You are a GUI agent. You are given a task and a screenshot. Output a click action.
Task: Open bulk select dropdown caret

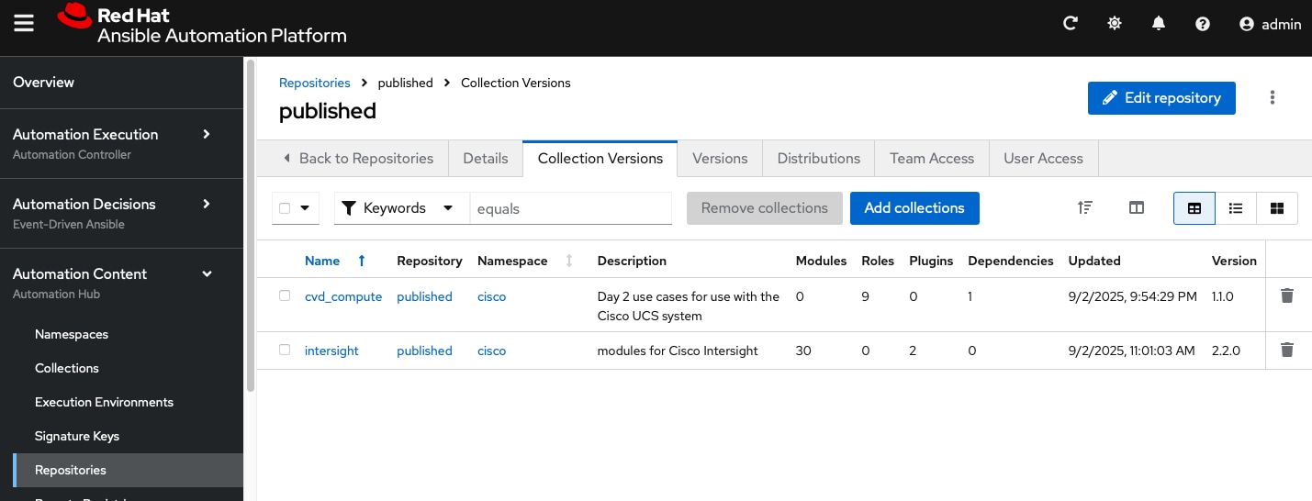click(x=305, y=208)
